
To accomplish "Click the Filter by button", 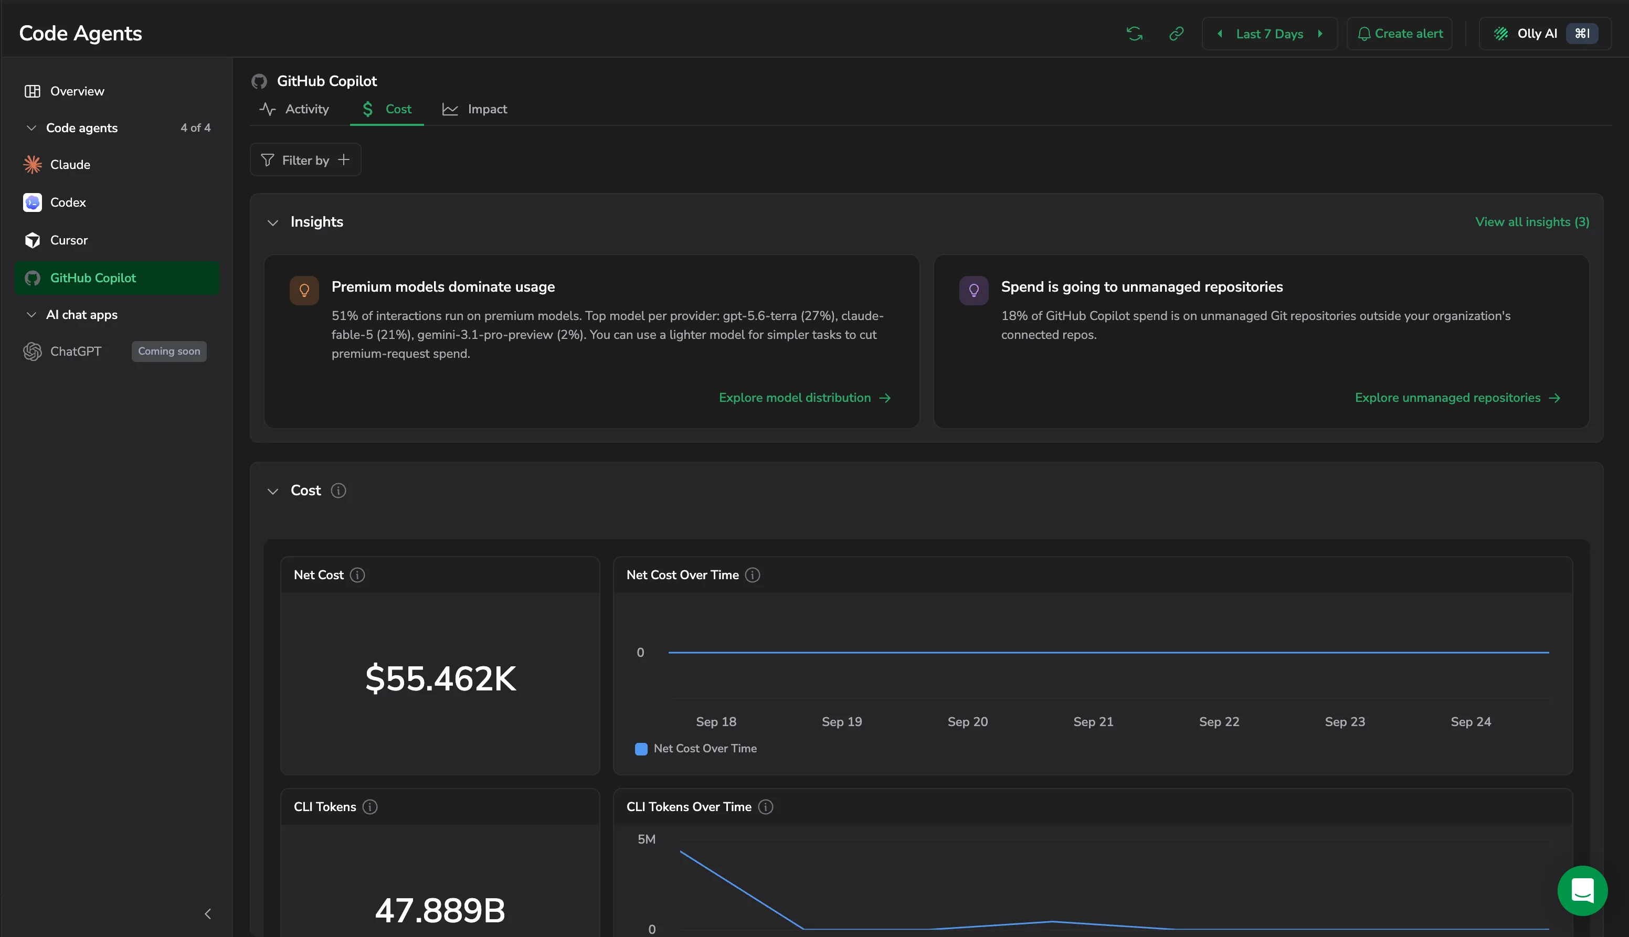I will pyautogui.click(x=305, y=160).
